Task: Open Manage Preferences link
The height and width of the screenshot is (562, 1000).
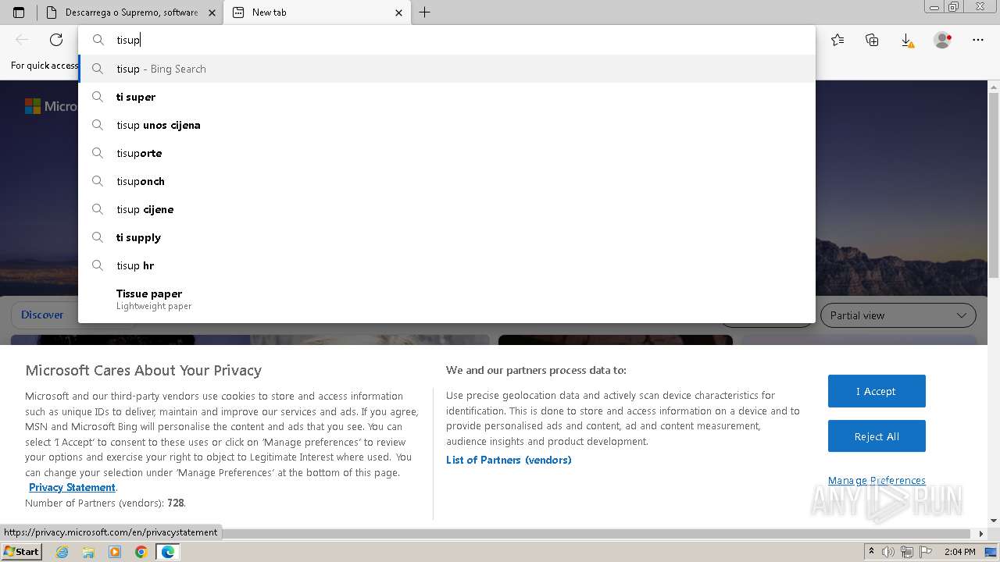Action: tap(877, 480)
